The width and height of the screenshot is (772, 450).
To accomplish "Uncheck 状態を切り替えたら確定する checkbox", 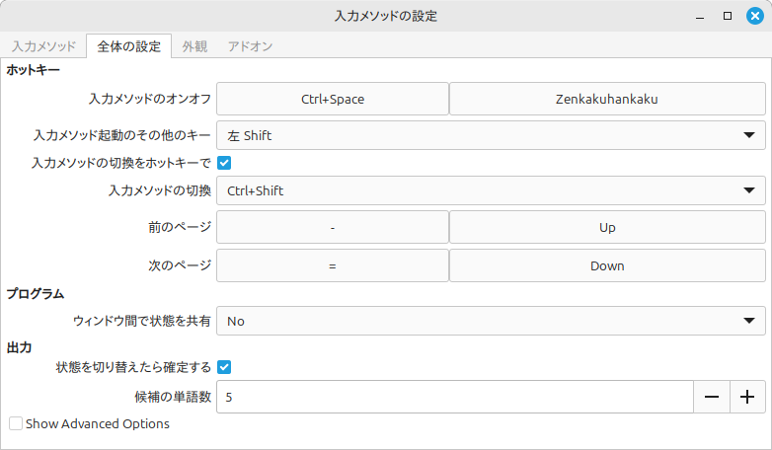I will coord(224,367).
